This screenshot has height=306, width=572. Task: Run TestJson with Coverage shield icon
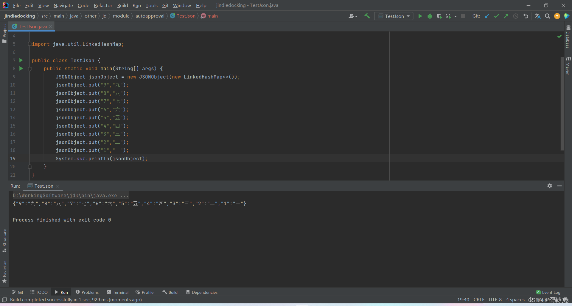tap(439, 16)
